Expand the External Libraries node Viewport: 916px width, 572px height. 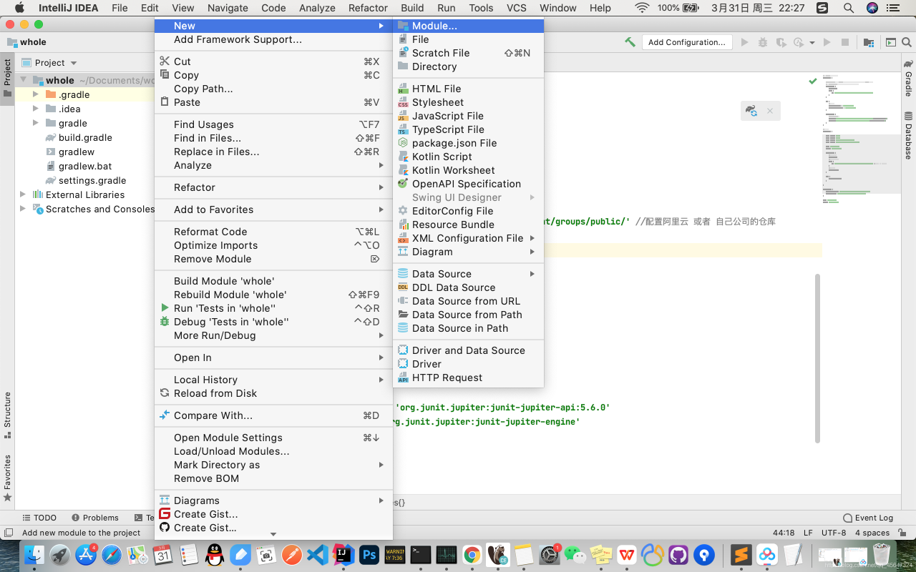tap(23, 194)
